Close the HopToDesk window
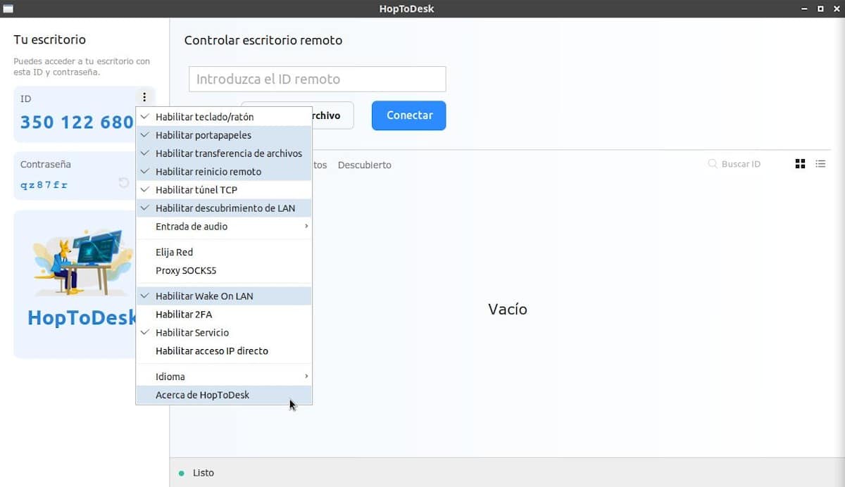 click(x=835, y=8)
